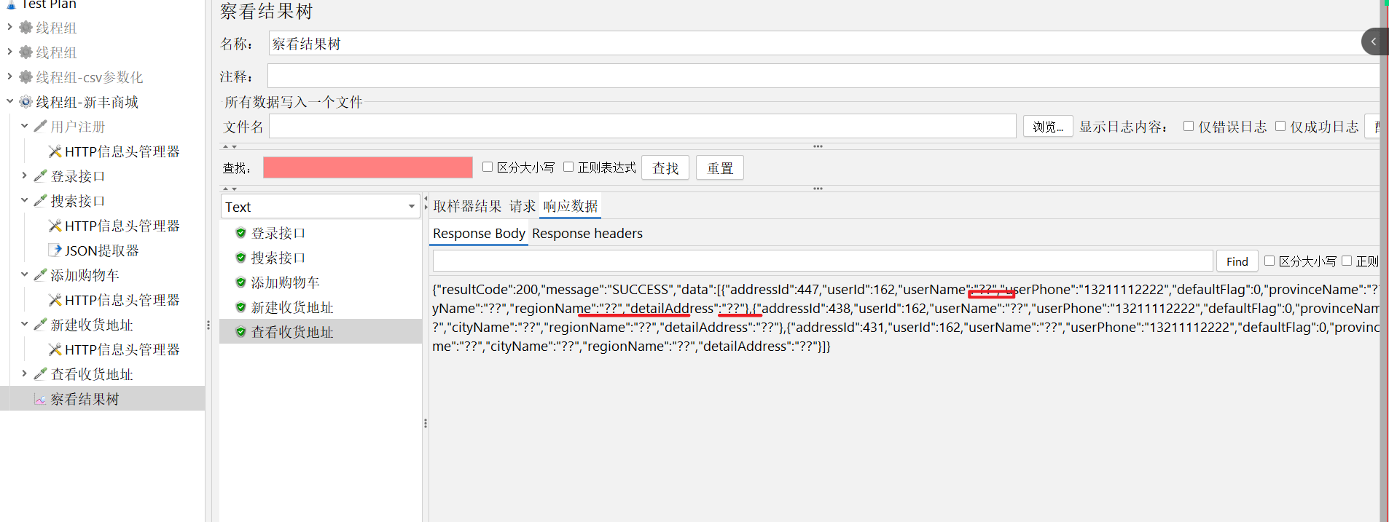The height and width of the screenshot is (522, 1389).
Task: Click green success shield of 登录接口 result
Action: (240, 233)
